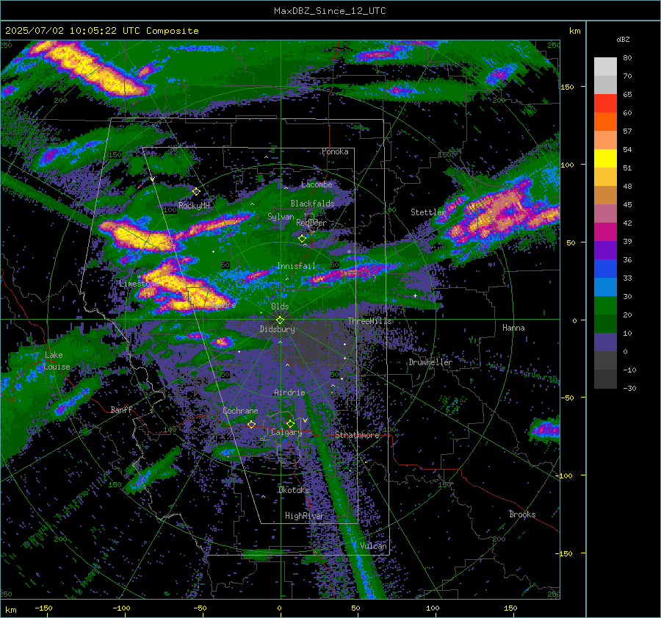The width and height of the screenshot is (661, 618).
Task: Click the yellow diamond marker below Cochrane
Action: tap(252, 424)
